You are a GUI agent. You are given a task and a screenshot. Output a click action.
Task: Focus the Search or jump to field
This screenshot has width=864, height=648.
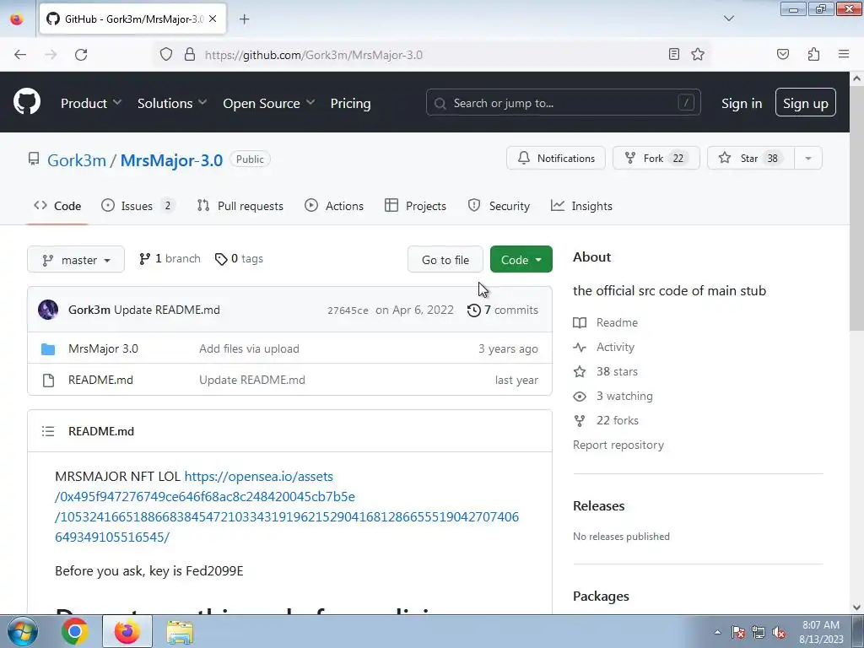click(x=563, y=102)
